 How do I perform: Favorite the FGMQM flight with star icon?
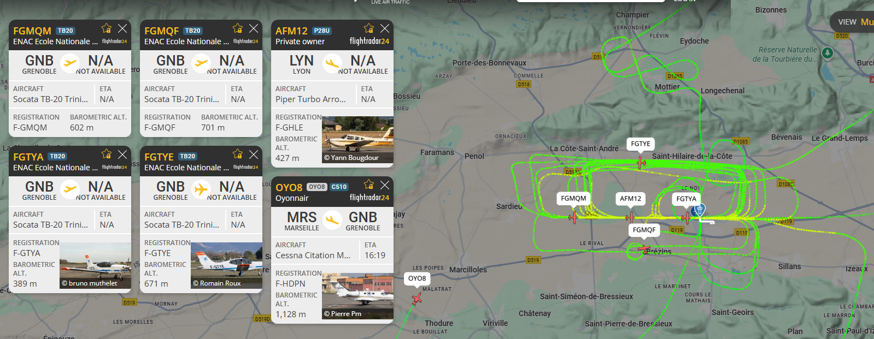pyautogui.click(x=107, y=28)
